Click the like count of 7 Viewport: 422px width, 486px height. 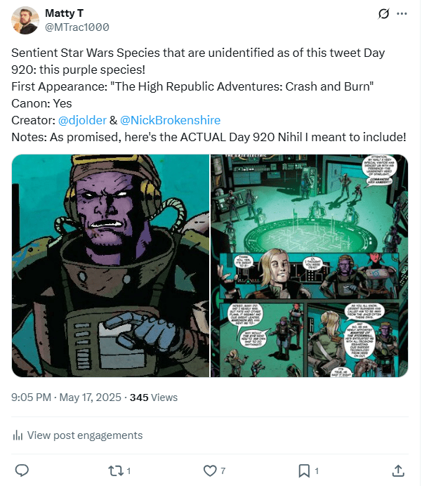pos(223,471)
